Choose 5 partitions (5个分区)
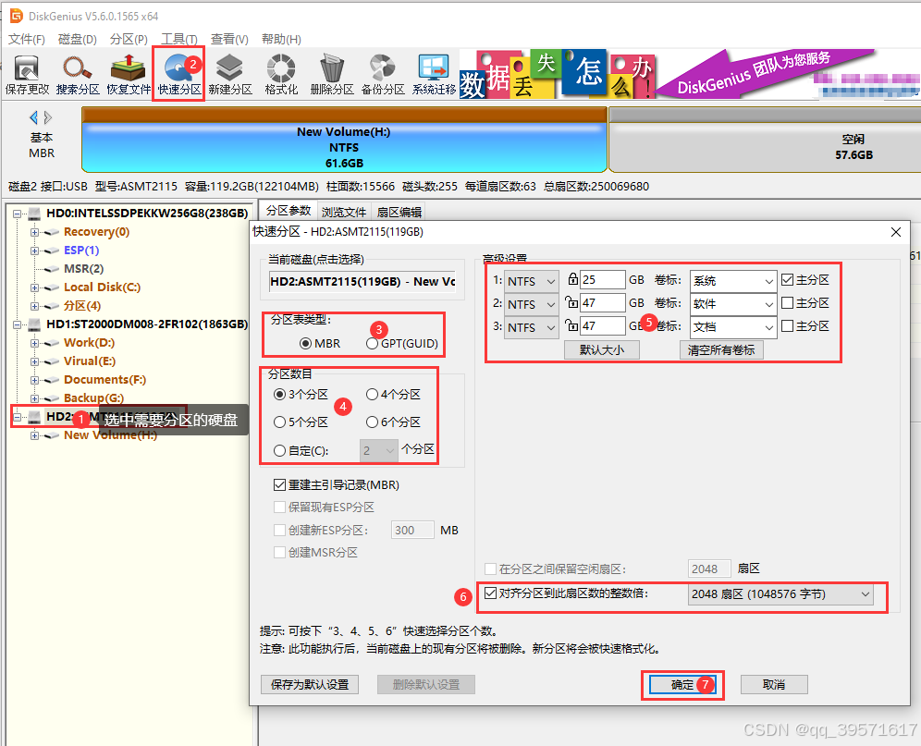Screen dimensions: 921x746 point(301,422)
